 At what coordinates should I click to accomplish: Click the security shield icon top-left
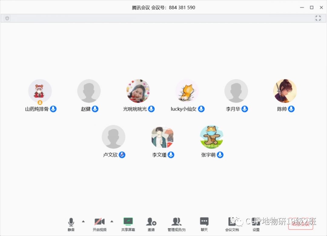point(7,18)
